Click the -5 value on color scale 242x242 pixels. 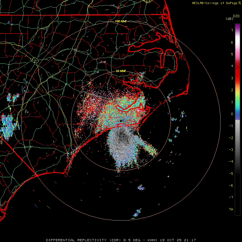(x=231, y=174)
